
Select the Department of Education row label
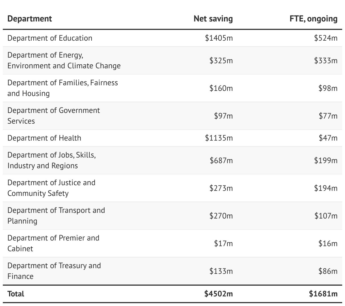[50, 38]
